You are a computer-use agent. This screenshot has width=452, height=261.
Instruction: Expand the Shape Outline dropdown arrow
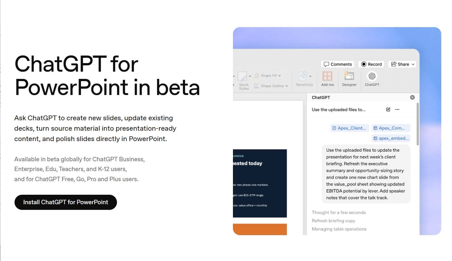[x=287, y=86]
